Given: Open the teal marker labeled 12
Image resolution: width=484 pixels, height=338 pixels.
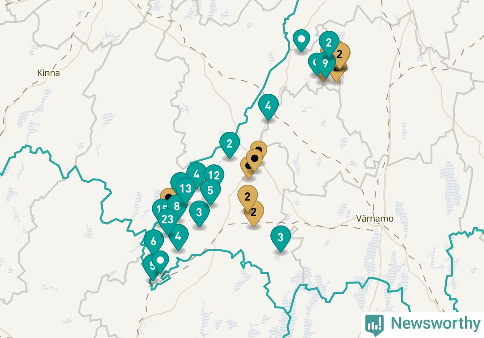Looking at the screenshot, I should point(214,176).
